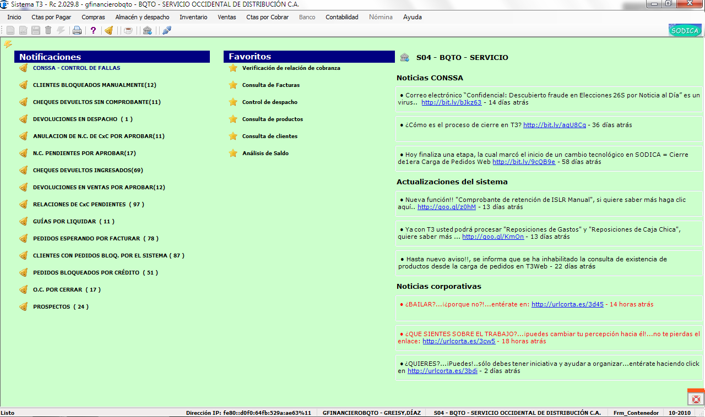Follow the http://goo.gl/KmOn link
The width and height of the screenshot is (705, 417).
(493, 237)
